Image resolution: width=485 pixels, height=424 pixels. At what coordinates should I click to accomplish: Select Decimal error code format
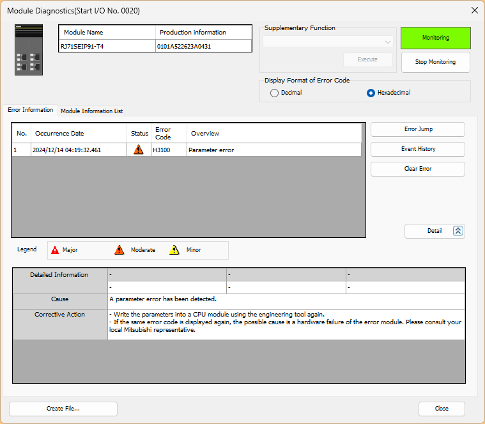(x=275, y=93)
